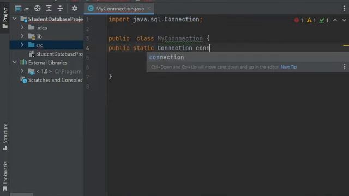This screenshot has height=196, width=349.
Task: Click line number 4 in gutter
Action: tap(87, 48)
